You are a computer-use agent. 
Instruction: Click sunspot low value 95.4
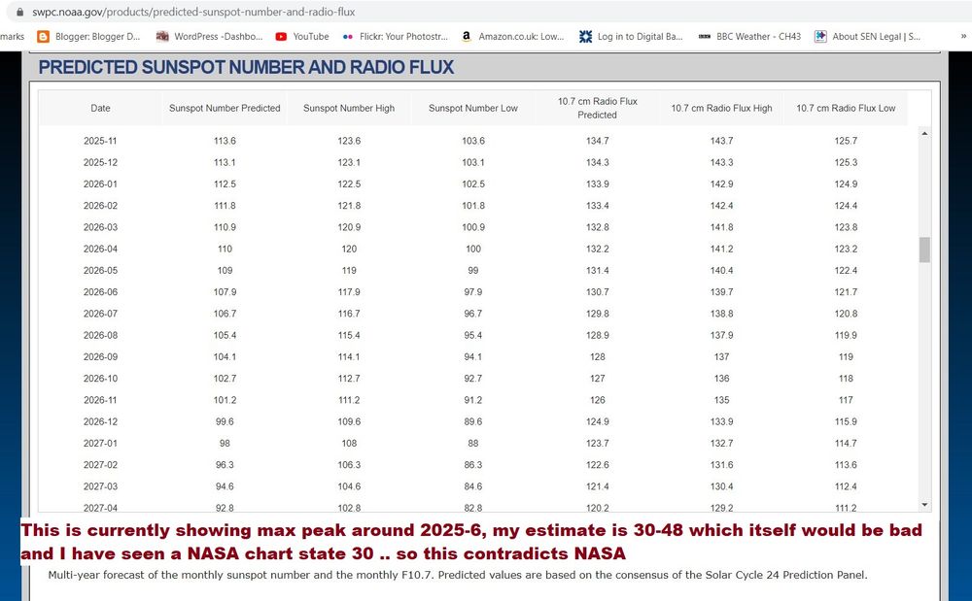pyautogui.click(x=473, y=336)
